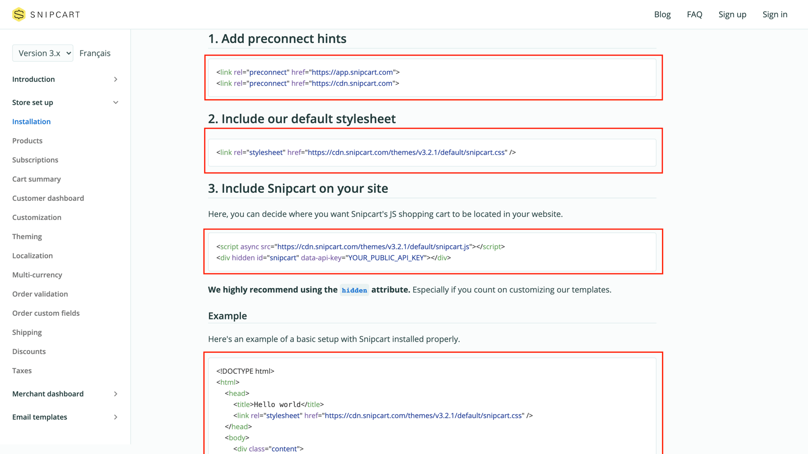Switch the docs language to Français
808x454 pixels.
[x=95, y=53]
